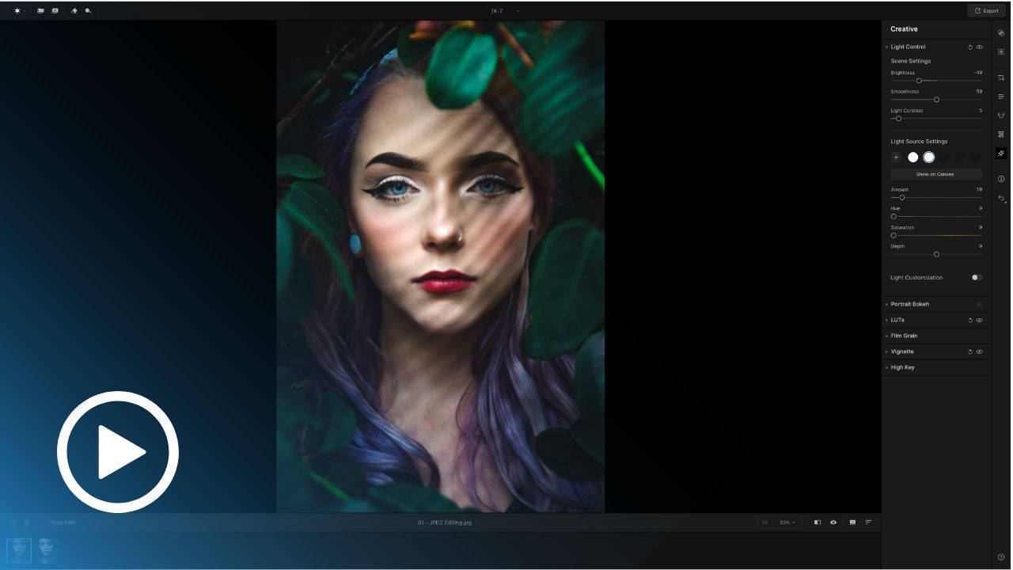Select the highlighted Creative tools sidebar icon

click(1001, 154)
